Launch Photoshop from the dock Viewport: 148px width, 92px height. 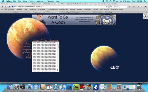69,87
